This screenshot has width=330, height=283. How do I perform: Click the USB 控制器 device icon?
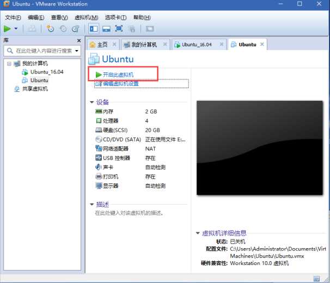[x=99, y=158]
